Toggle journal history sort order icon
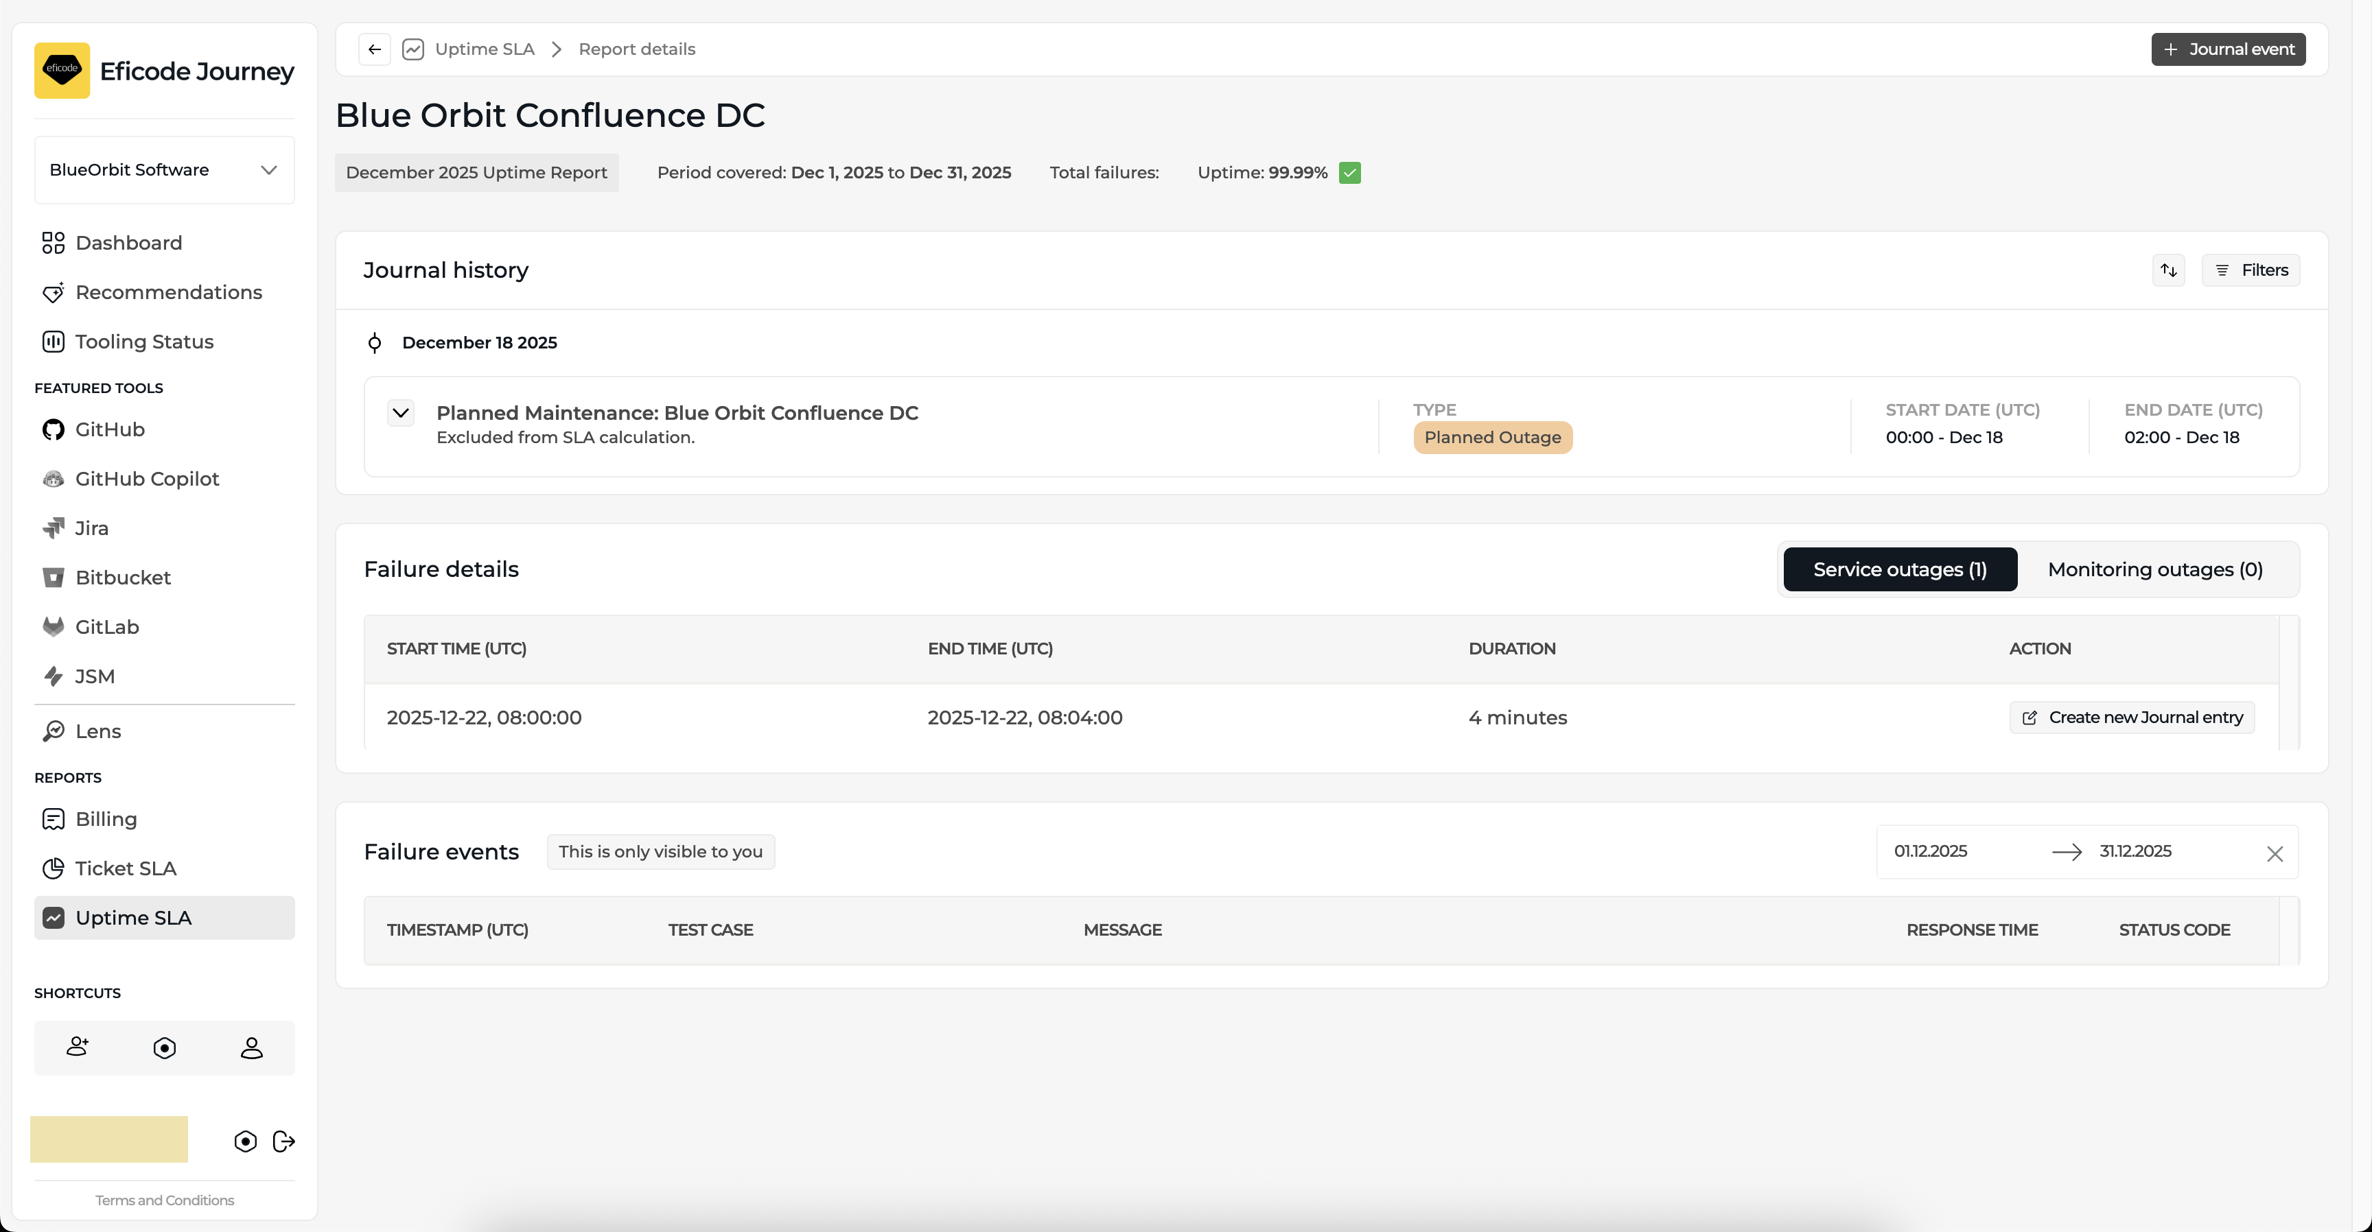2372x1232 pixels. click(2169, 270)
